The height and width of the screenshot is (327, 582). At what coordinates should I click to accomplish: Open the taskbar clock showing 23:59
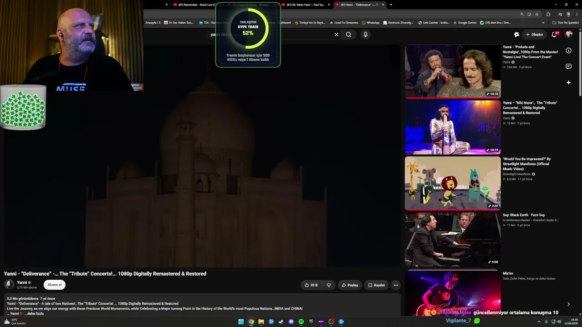[x=571, y=322]
